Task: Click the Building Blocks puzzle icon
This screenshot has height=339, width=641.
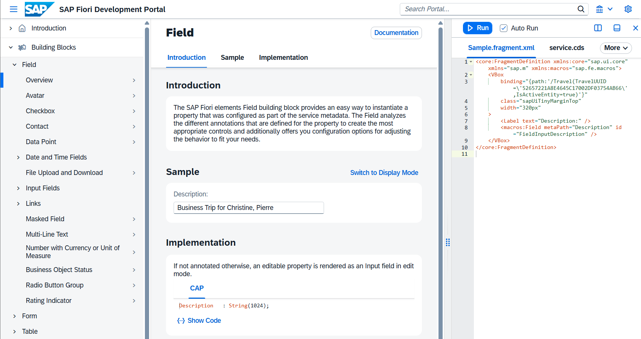Action: coord(22,47)
